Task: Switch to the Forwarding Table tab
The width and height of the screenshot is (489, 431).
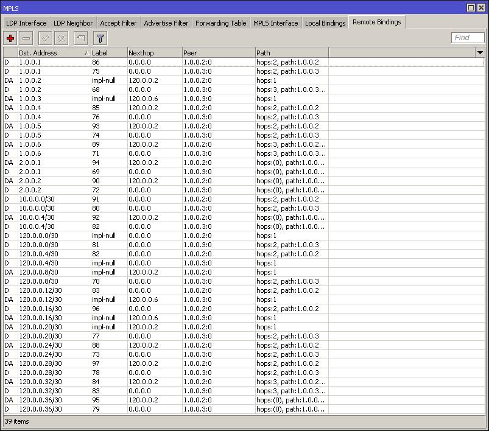Action: point(221,23)
